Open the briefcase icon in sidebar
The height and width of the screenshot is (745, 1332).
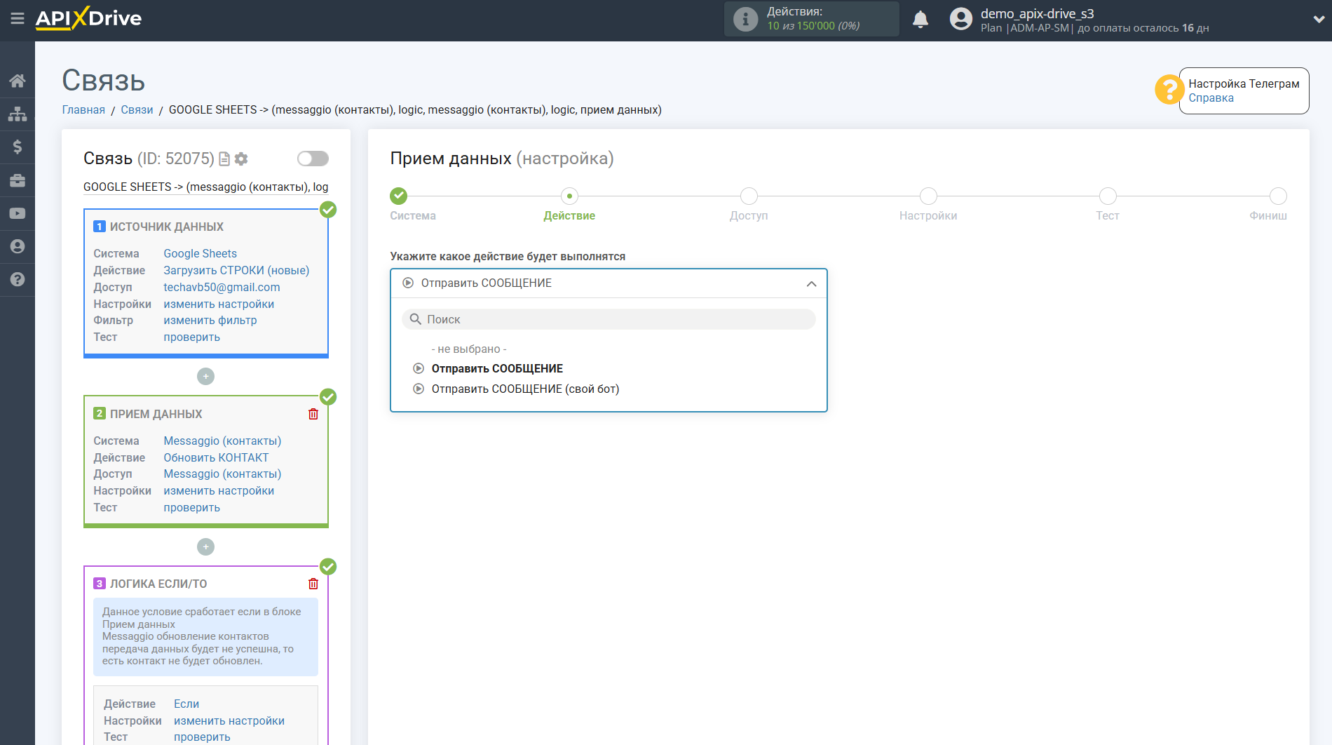pyautogui.click(x=18, y=180)
